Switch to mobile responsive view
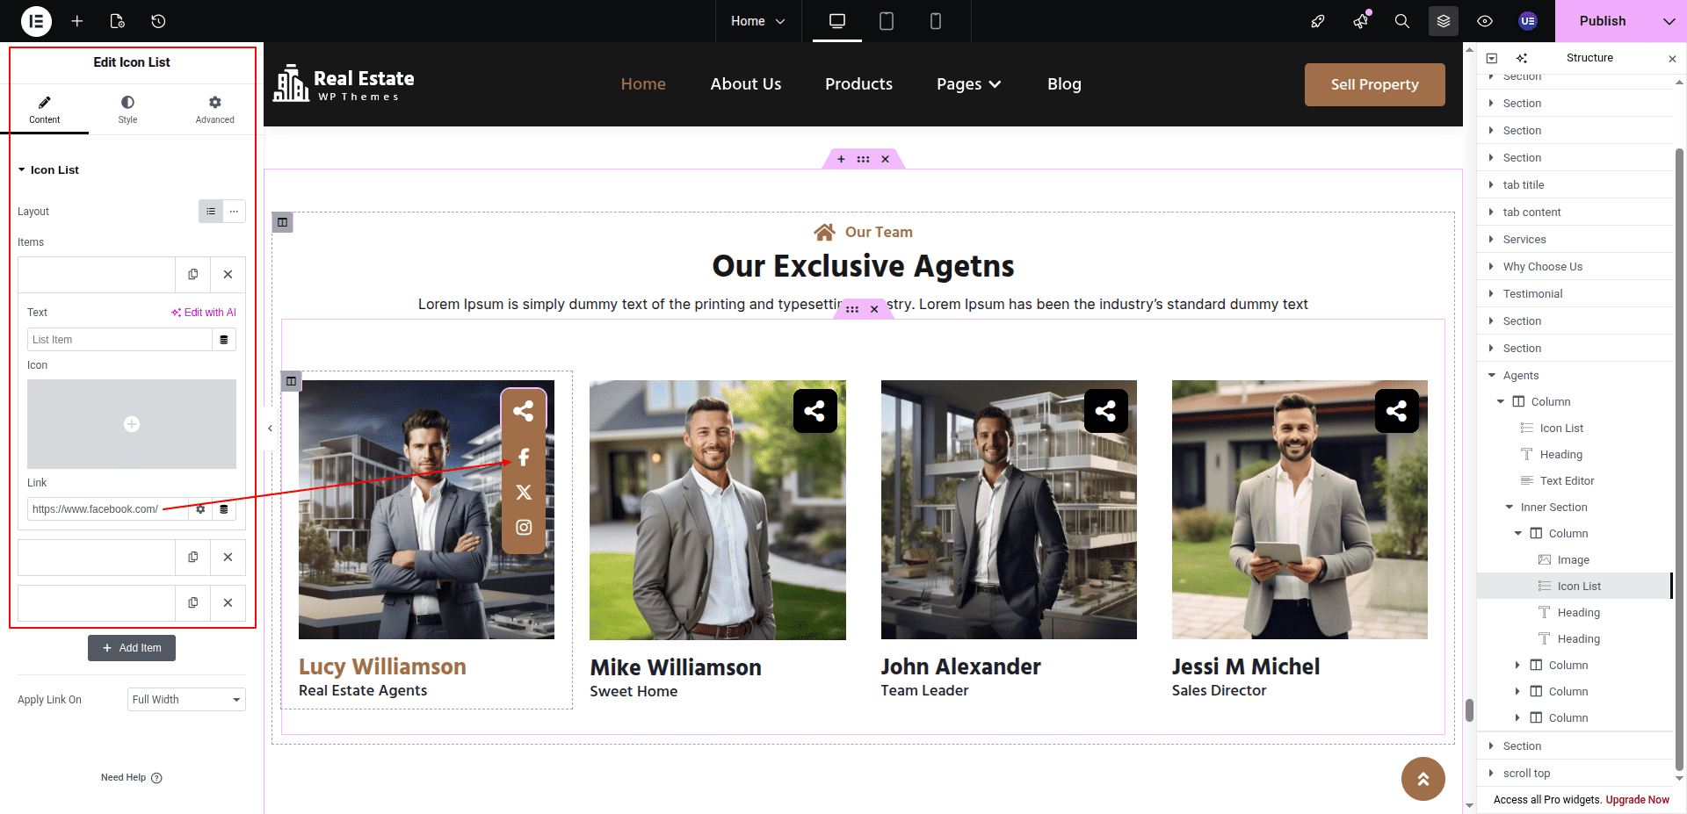The image size is (1687, 814). [x=936, y=21]
